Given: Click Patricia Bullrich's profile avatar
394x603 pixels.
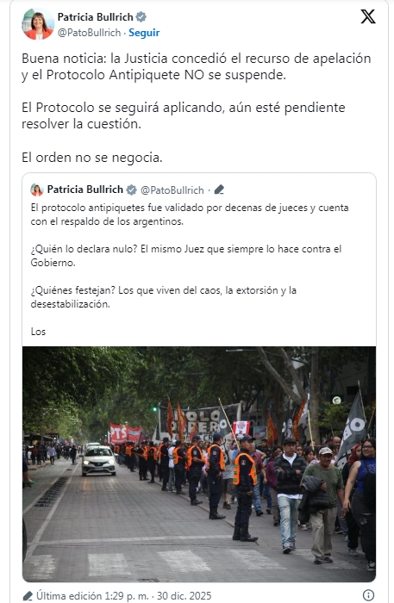Looking at the screenshot, I should click(38, 24).
